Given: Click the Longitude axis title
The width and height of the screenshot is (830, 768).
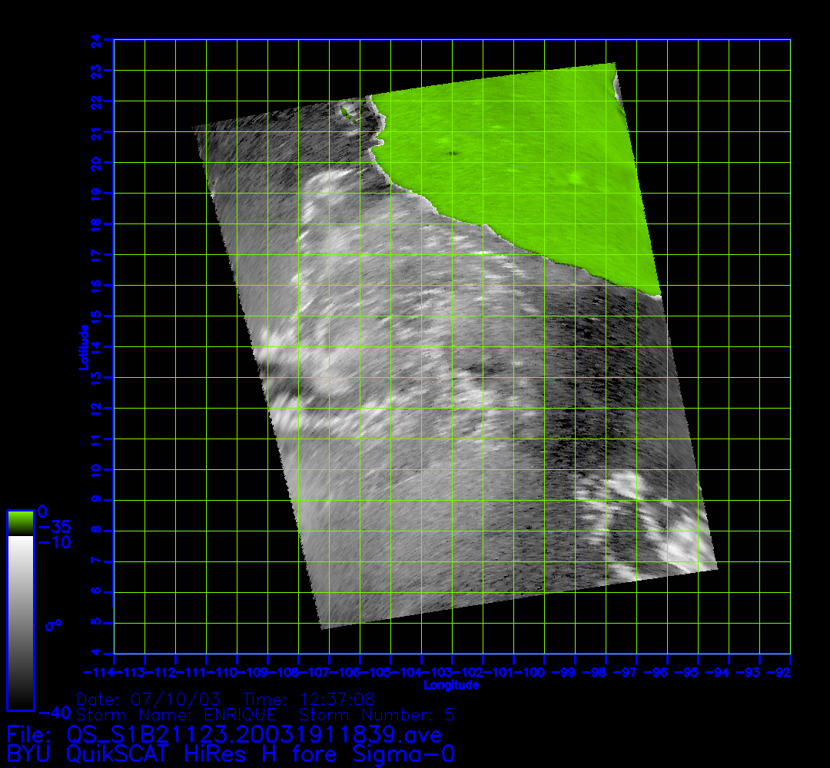Looking at the screenshot, I should tap(451, 684).
